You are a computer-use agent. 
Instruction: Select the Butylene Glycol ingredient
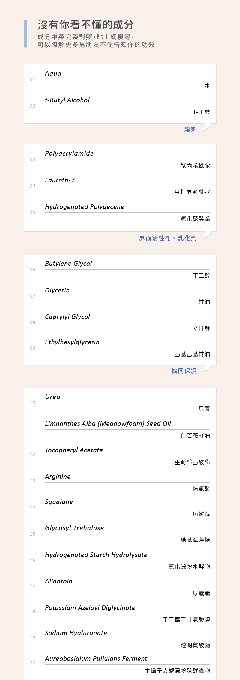(68, 264)
